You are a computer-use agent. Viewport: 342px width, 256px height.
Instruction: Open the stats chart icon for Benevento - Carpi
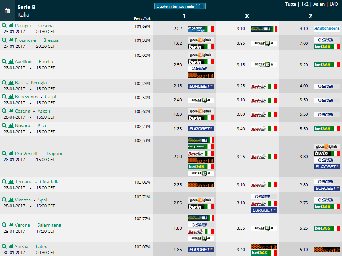point(11,96)
